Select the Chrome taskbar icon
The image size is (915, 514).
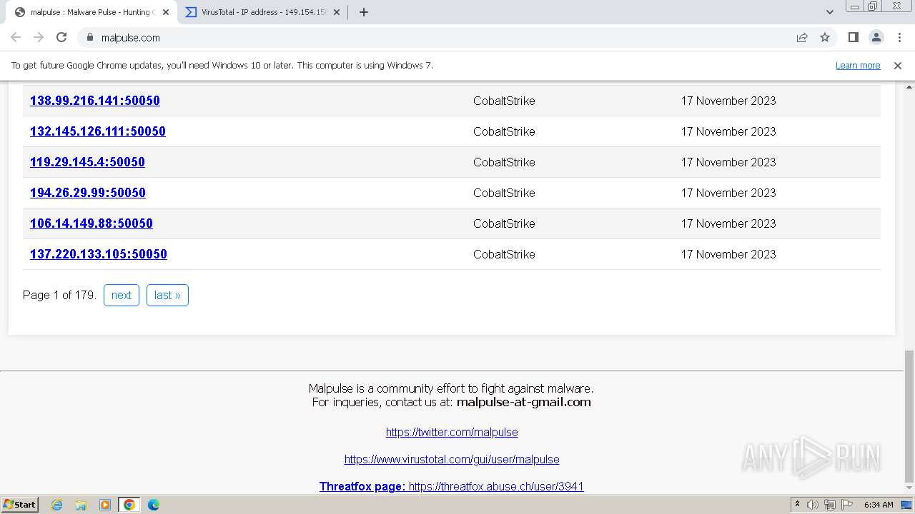pos(129,505)
